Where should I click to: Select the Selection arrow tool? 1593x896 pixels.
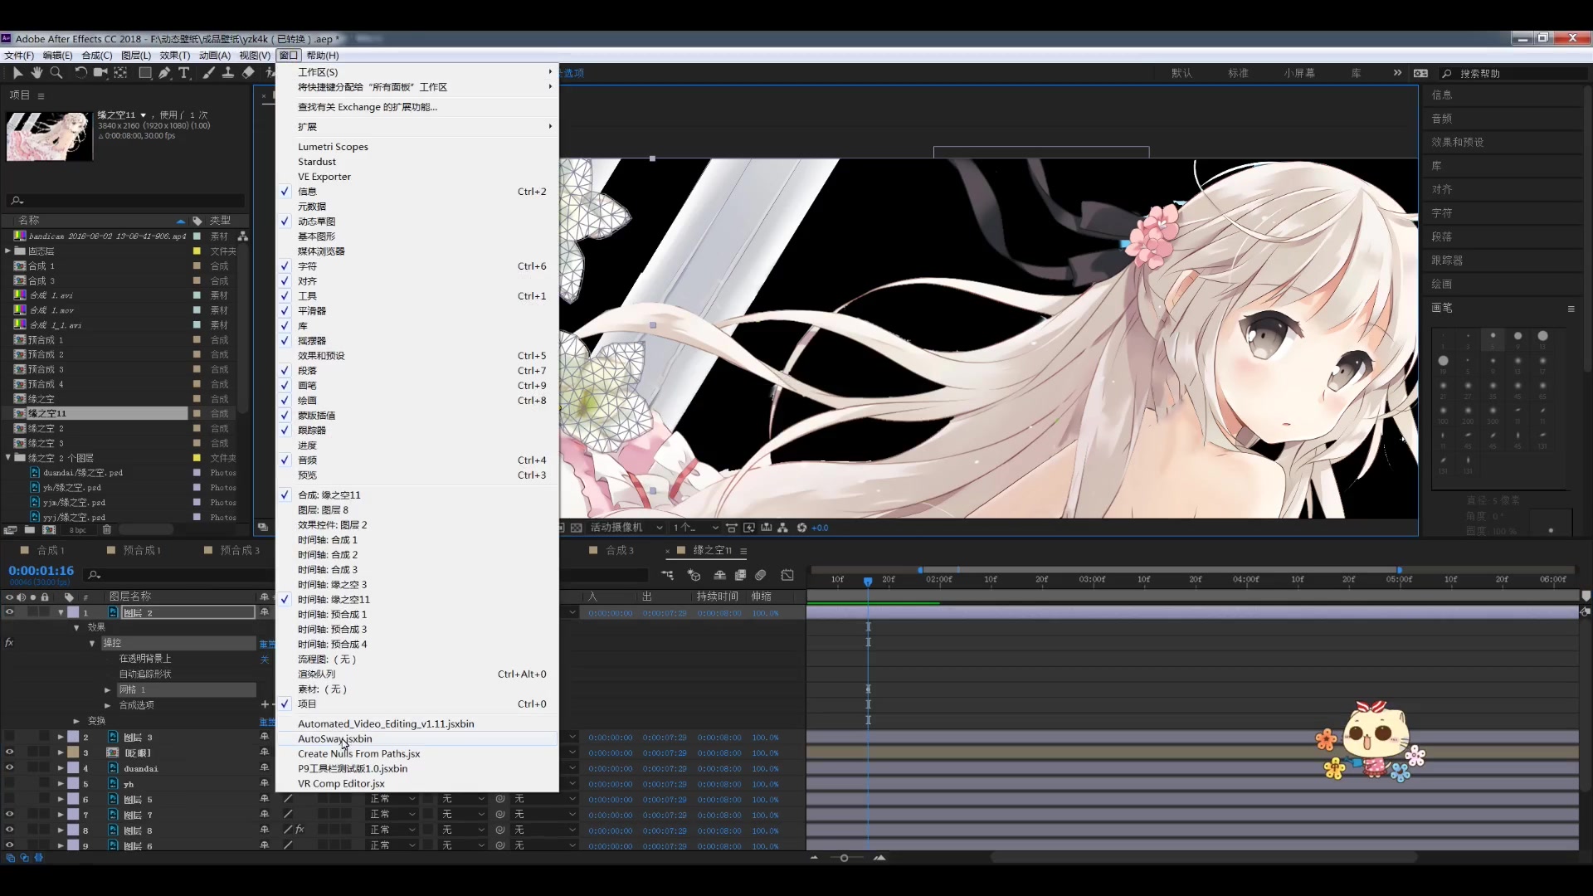click(x=18, y=73)
